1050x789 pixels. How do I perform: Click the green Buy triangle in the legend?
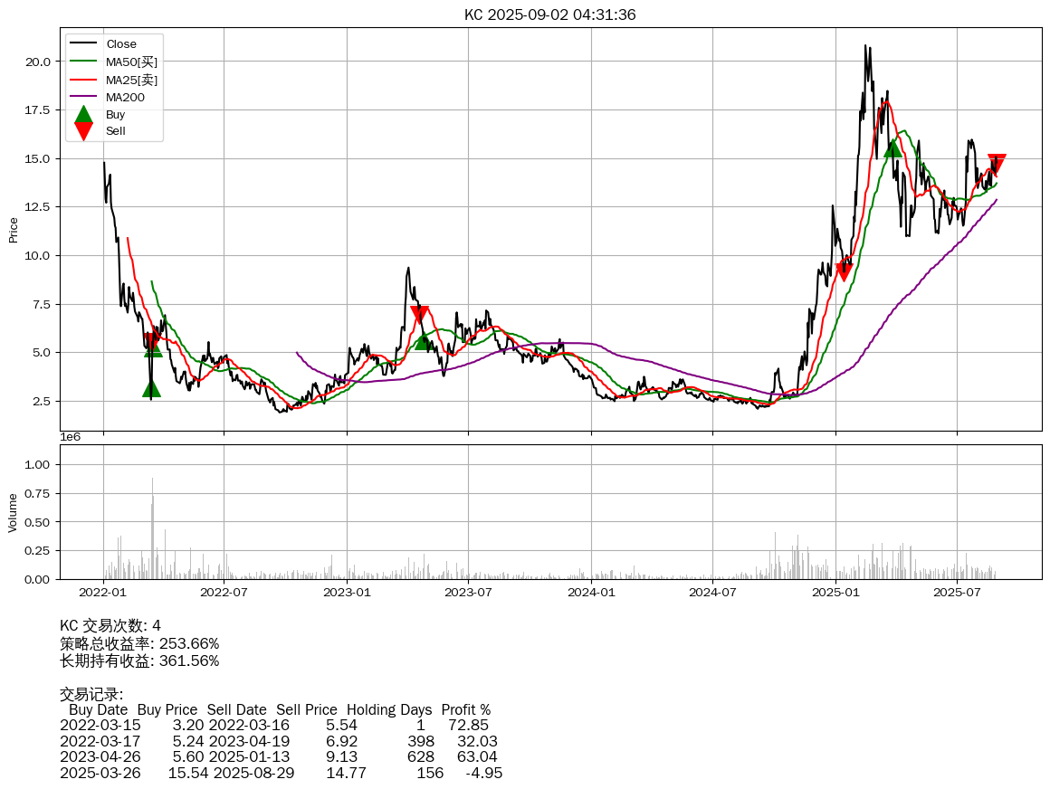(x=83, y=115)
